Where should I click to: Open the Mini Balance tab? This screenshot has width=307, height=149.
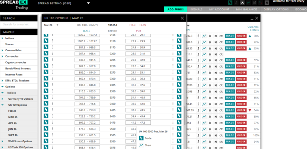point(246,9)
